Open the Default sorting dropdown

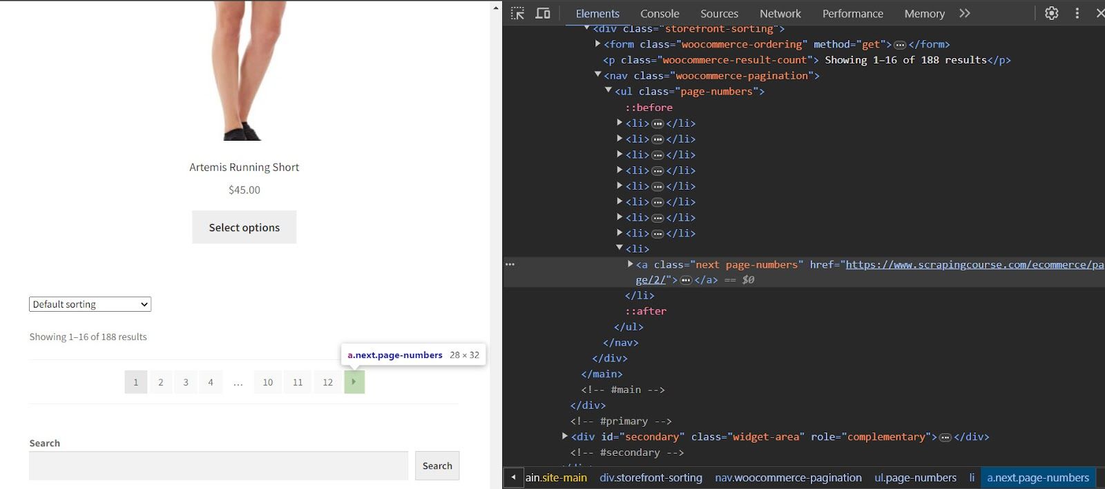(x=90, y=304)
